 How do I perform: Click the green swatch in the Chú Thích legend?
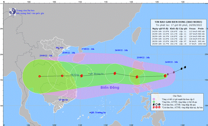pos(154,102)
